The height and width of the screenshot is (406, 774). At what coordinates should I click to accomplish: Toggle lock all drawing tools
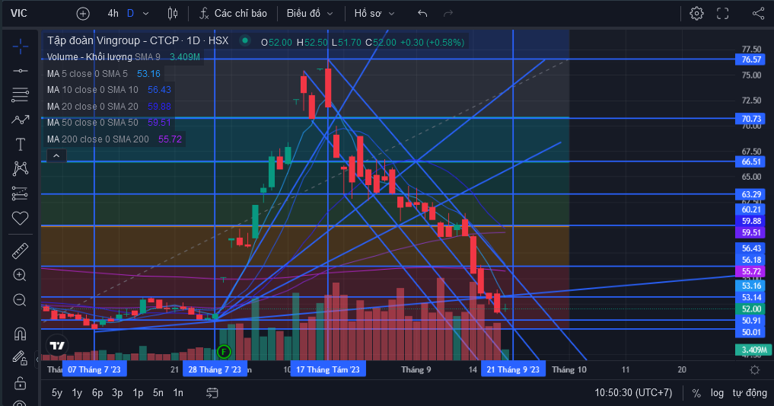[20, 382]
